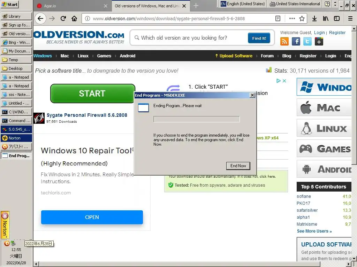The width and height of the screenshot is (357, 267).
Task: Click the RSS feed icon
Action: coord(284,42)
